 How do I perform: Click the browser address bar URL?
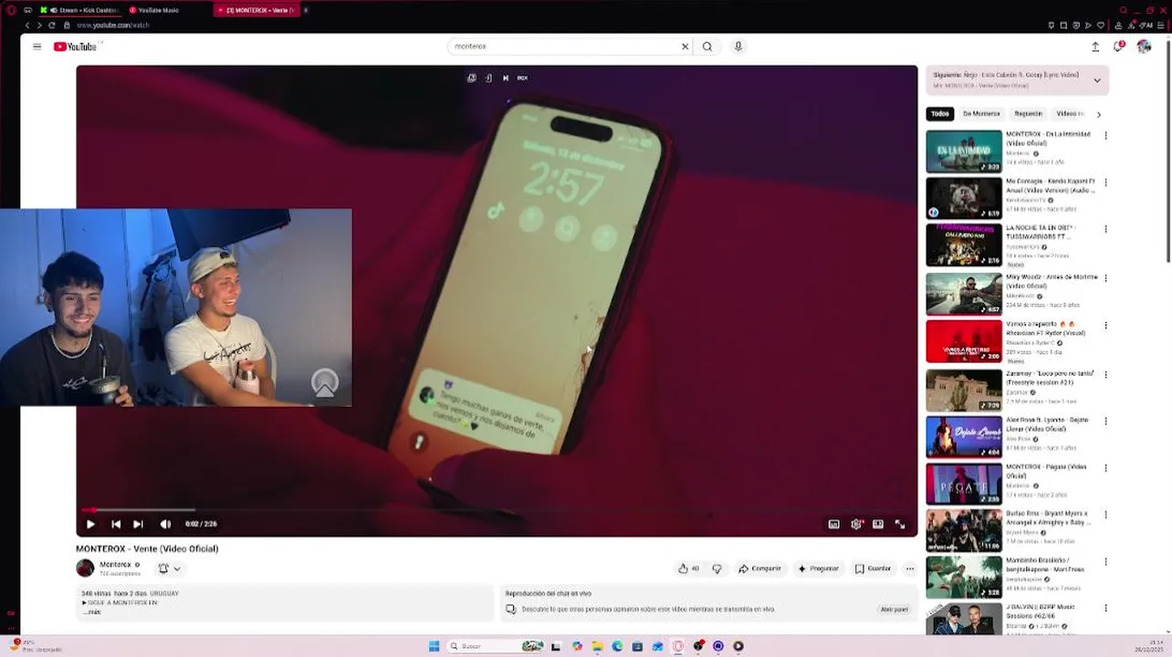(x=113, y=26)
